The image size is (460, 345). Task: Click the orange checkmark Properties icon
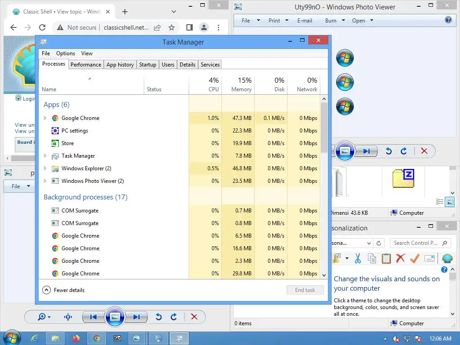click(415, 258)
